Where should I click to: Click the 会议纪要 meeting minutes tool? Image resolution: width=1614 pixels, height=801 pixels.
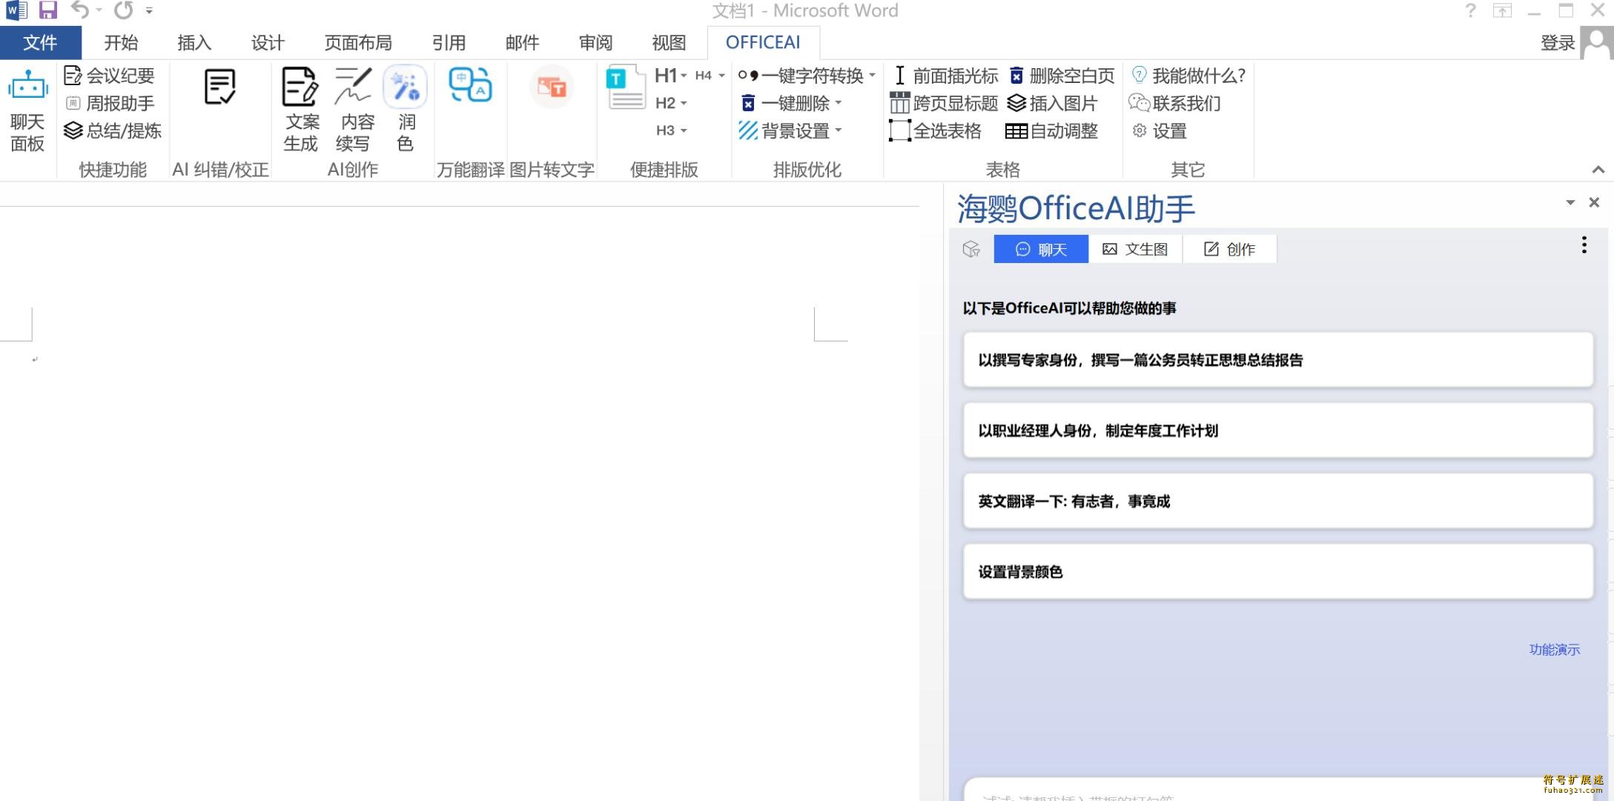pyautogui.click(x=110, y=76)
